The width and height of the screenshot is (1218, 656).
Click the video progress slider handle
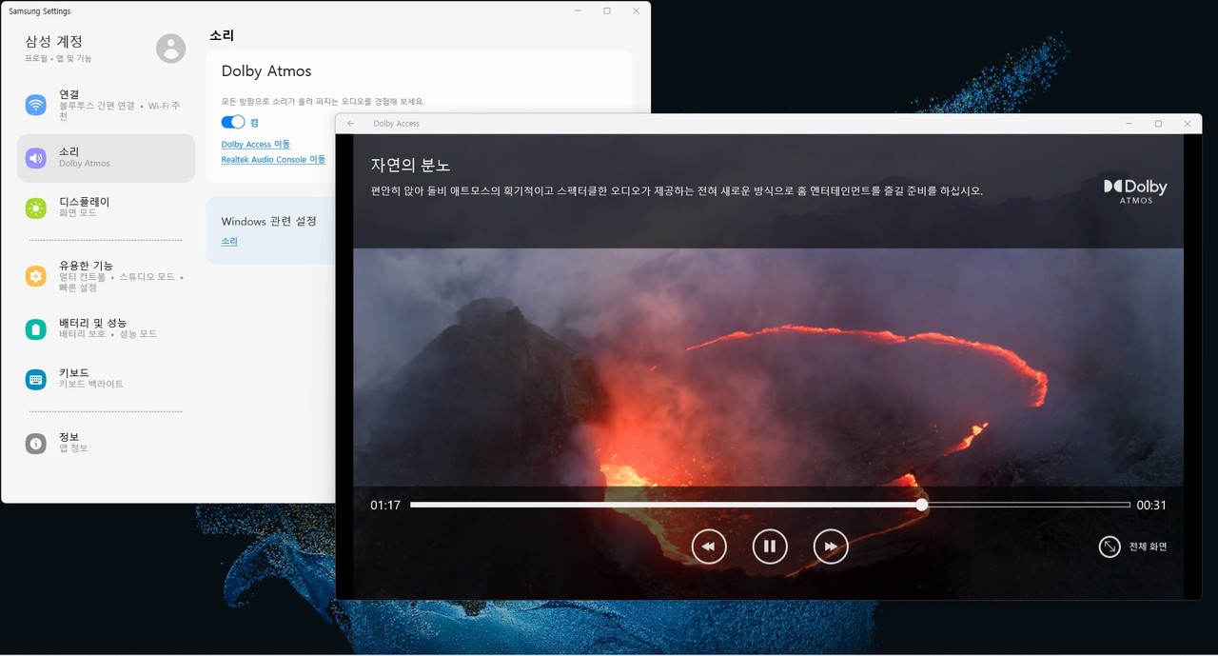point(922,506)
